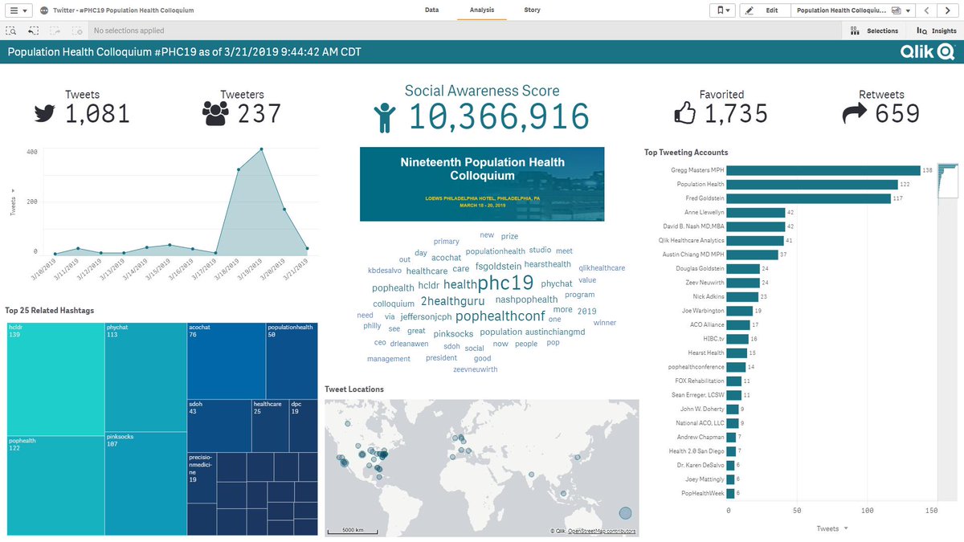Click the person icon by Social Awareness Score
Screen dimensions: 964x542
pyautogui.click(x=386, y=116)
